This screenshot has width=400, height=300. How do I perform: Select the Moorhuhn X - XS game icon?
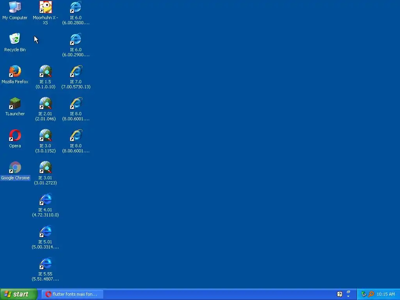[45, 13]
